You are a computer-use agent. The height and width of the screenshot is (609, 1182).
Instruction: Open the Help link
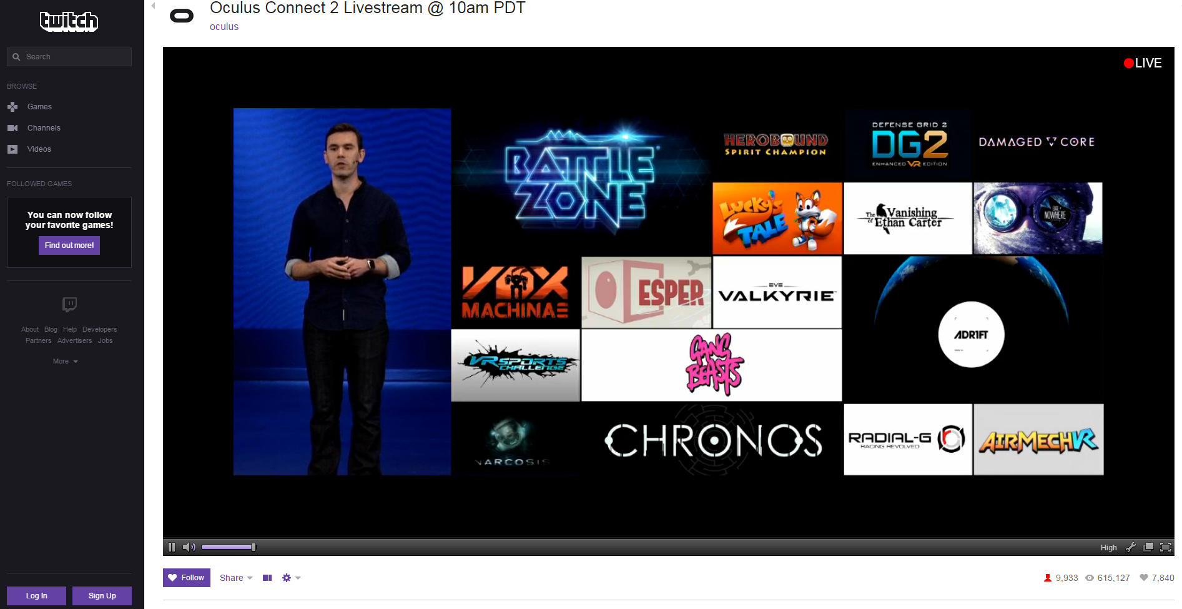pyautogui.click(x=70, y=329)
